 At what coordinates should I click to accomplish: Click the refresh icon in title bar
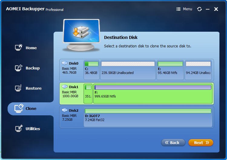click(x=199, y=9)
